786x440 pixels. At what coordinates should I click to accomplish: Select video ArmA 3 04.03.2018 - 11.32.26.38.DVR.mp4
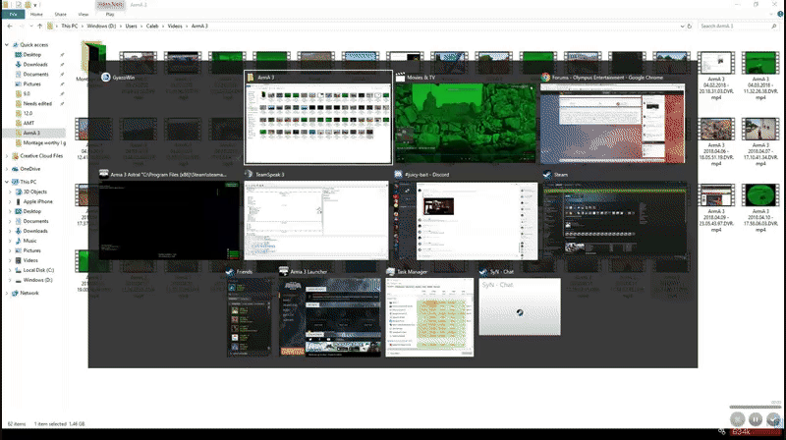(760, 76)
